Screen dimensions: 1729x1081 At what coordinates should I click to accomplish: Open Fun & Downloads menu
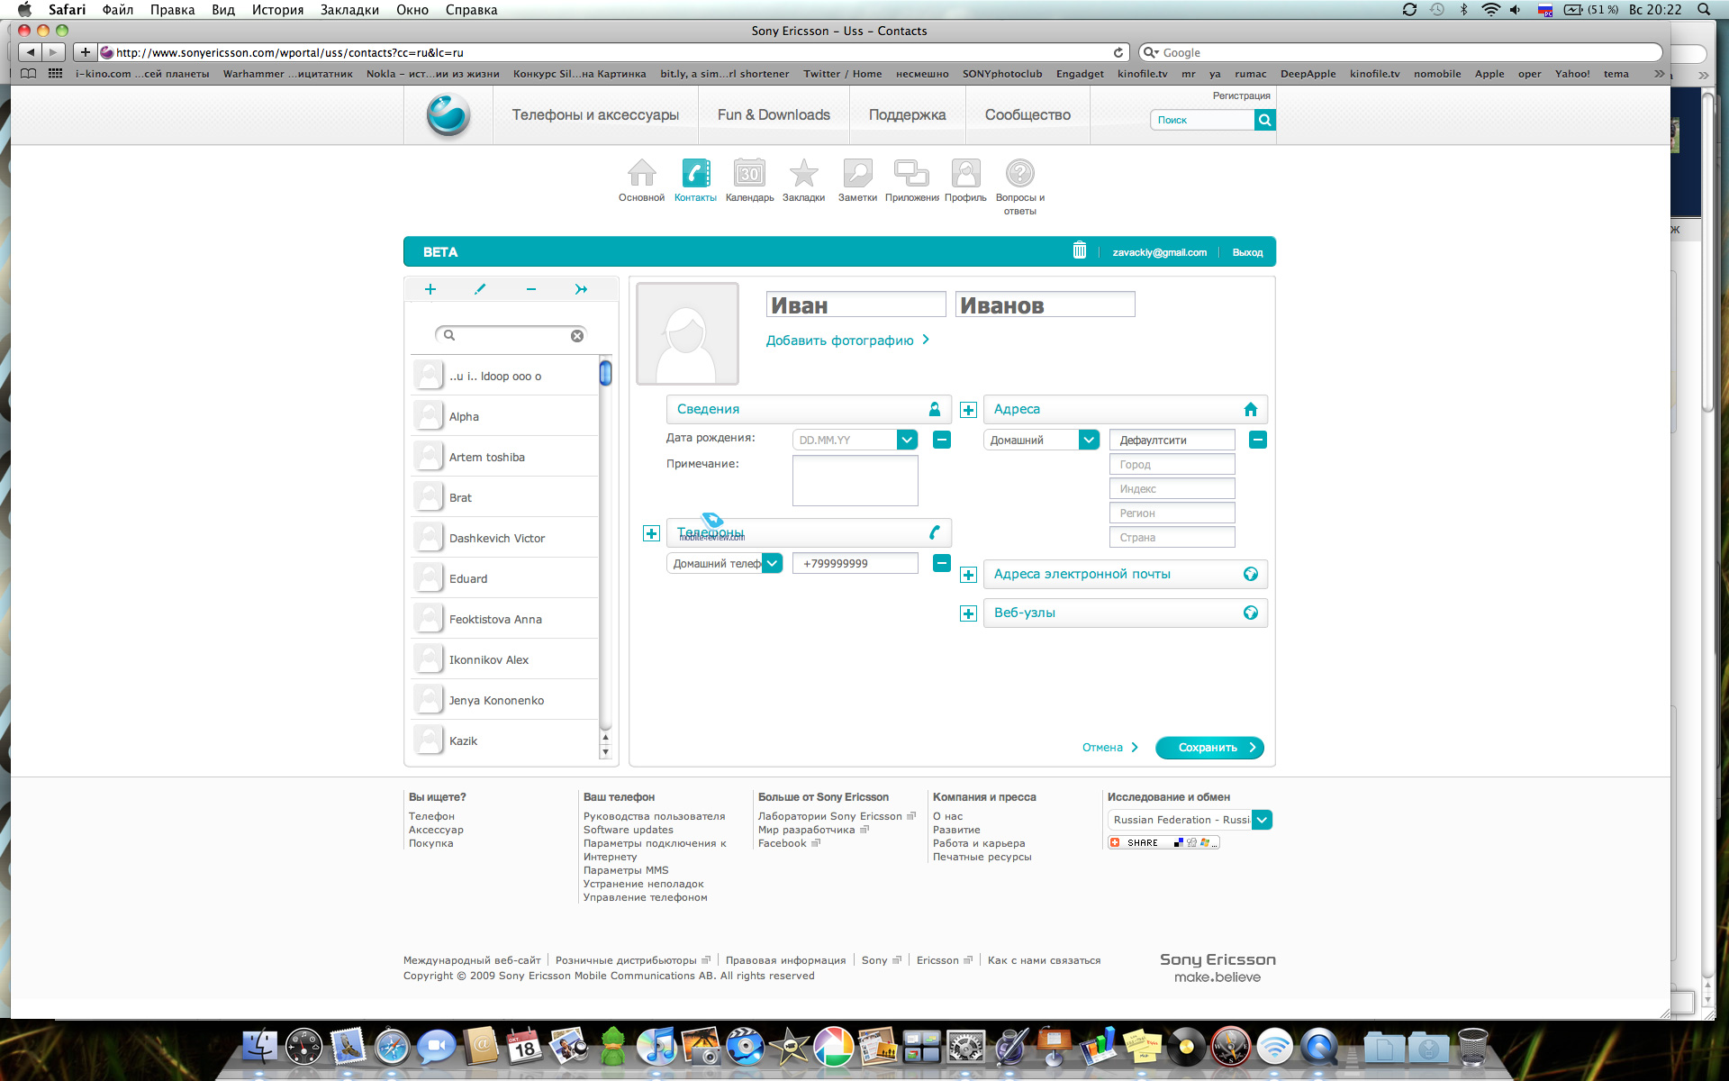click(x=774, y=115)
